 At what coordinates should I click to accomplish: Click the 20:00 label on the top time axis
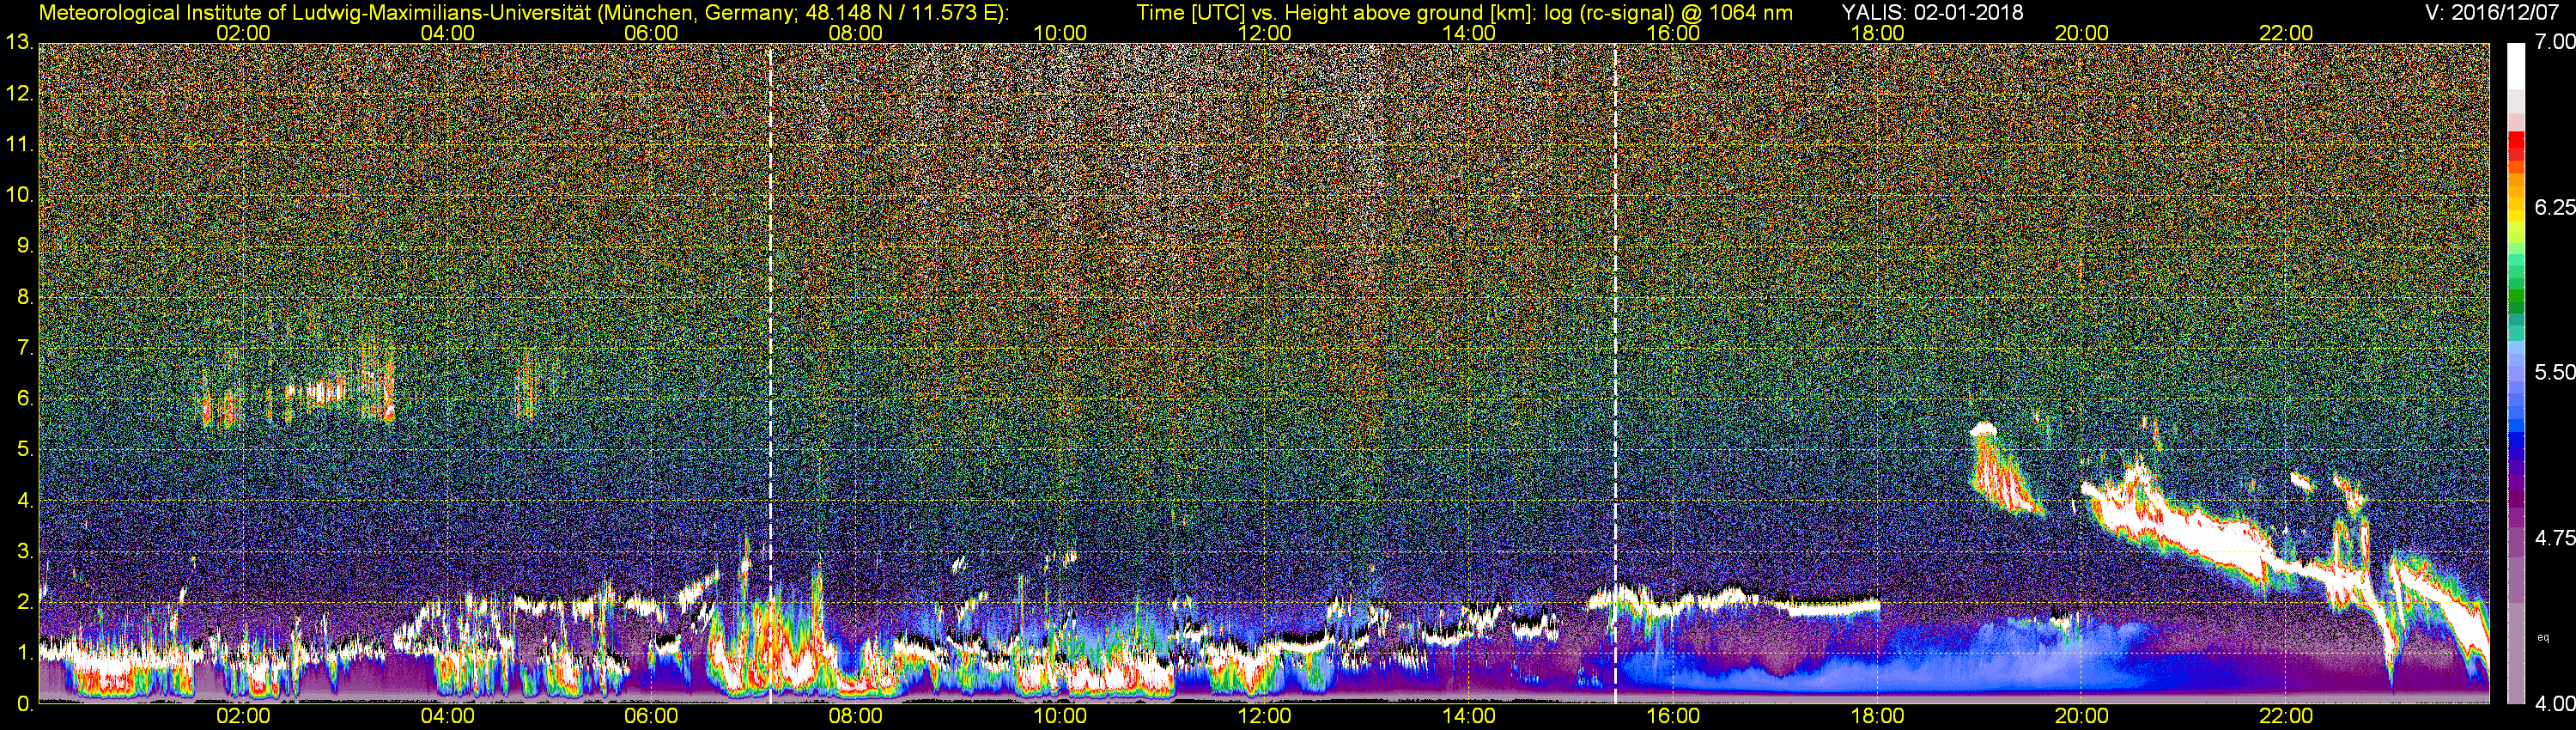[x=2082, y=33]
